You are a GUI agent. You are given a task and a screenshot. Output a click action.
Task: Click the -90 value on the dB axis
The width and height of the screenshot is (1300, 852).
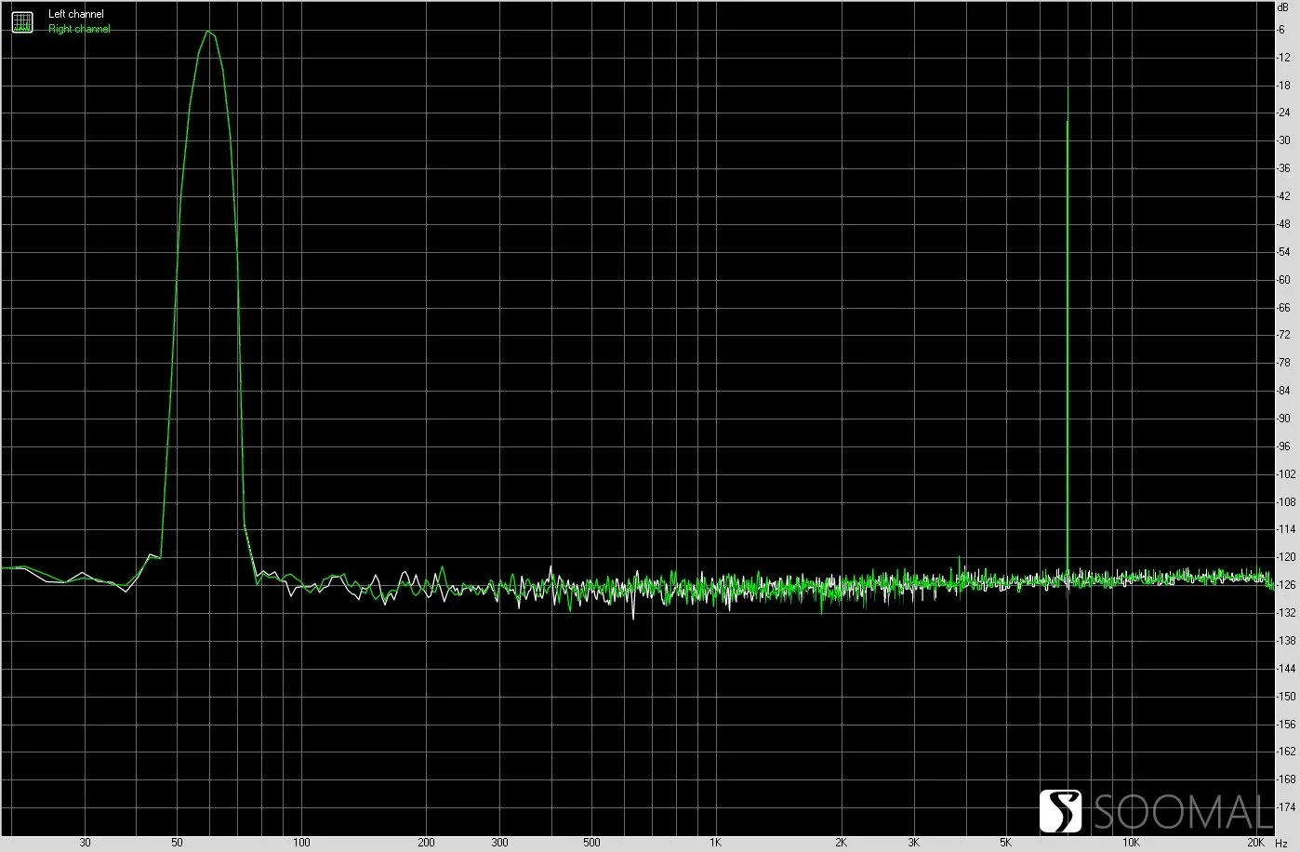pos(1283,419)
